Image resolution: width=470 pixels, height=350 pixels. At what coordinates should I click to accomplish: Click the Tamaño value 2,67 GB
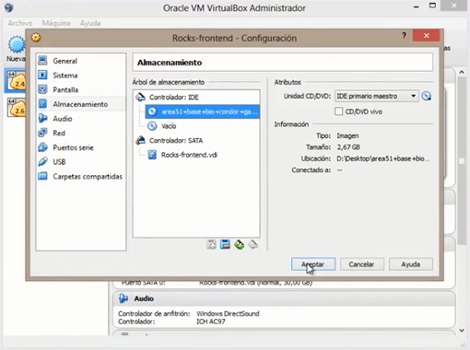pyautogui.click(x=348, y=147)
